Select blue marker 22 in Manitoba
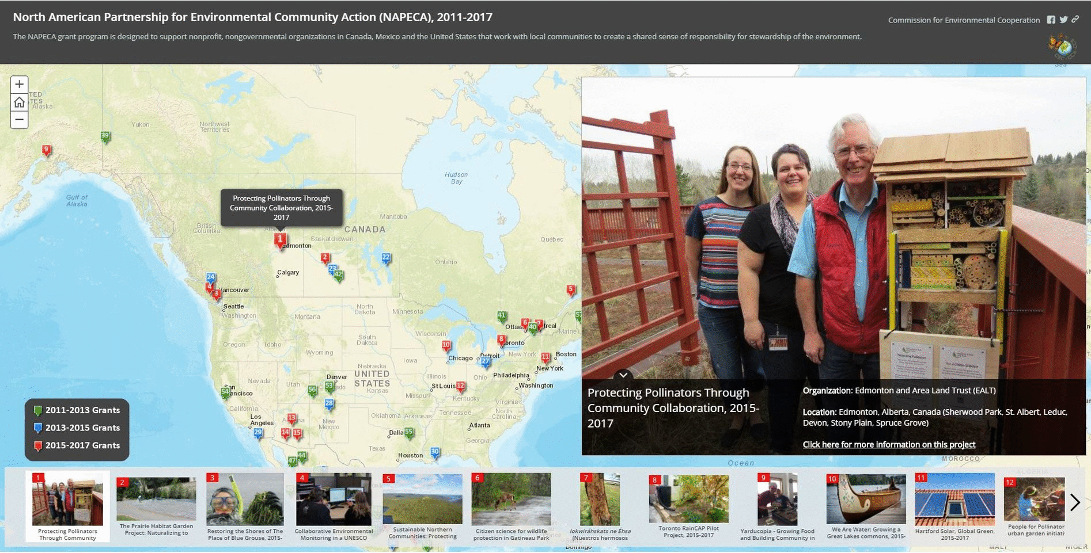 pyautogui.click(x=386, y=258)
